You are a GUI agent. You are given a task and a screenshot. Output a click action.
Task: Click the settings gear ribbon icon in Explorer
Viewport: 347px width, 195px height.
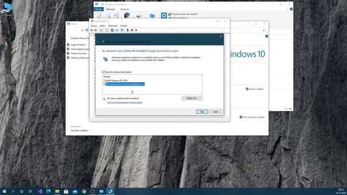click(x=164, y=16)
